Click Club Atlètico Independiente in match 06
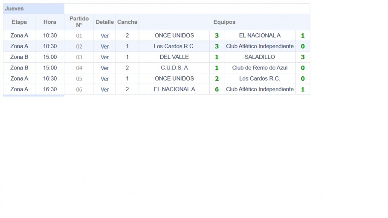 pyautogui.click(x=260, y=90)
